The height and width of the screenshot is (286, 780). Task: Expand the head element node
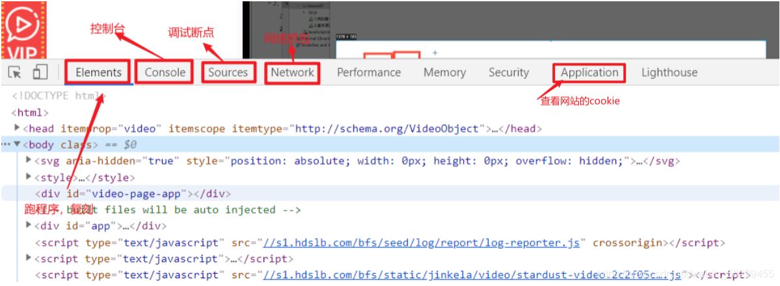18,128
